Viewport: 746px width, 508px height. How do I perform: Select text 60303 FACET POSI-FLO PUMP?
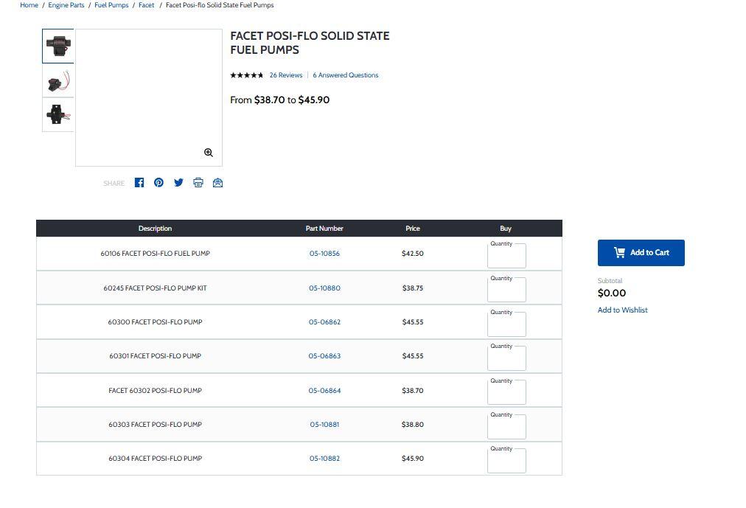tap(155, 424)
